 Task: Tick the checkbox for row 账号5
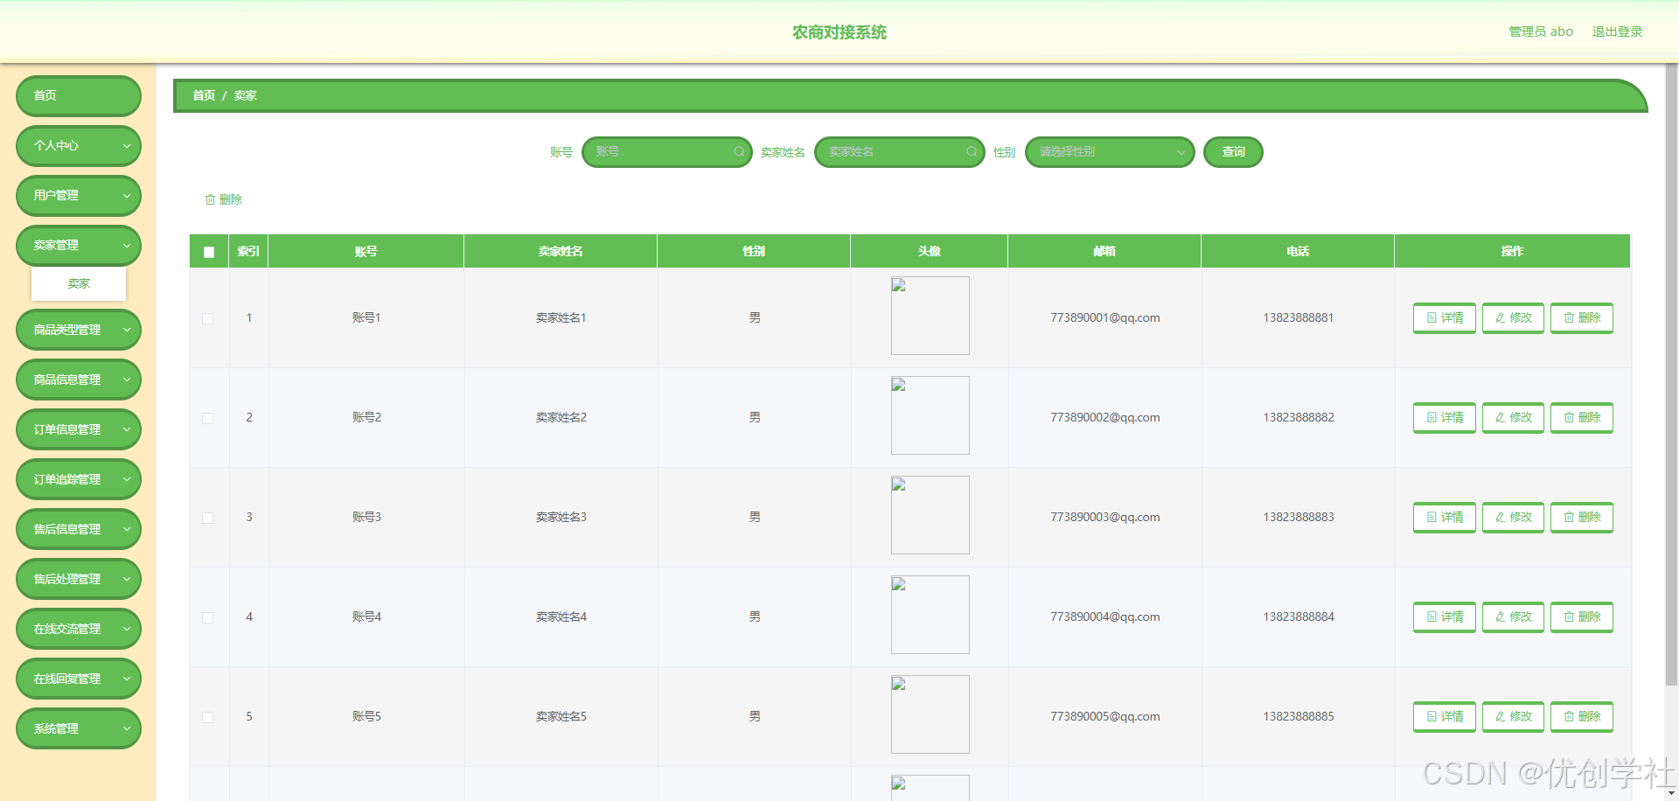pyautogui.click(x=208, y=717)
